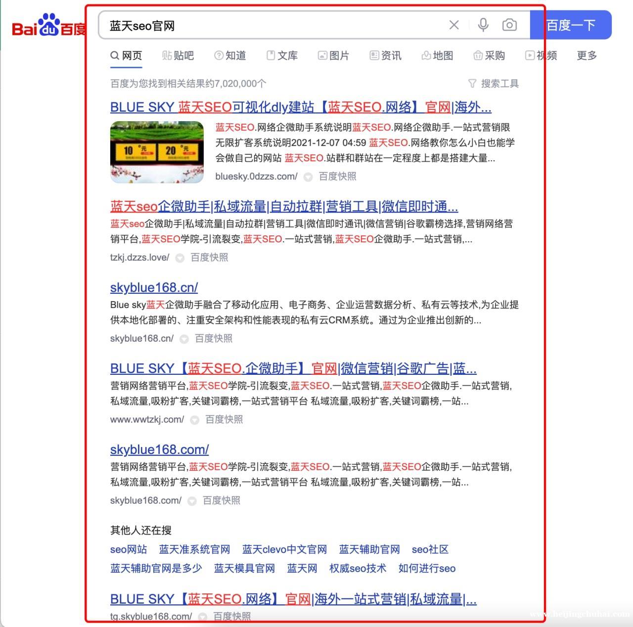This screenshot has width=633, height=627.
Task: Click the Baidu logo
Action: 49,25
